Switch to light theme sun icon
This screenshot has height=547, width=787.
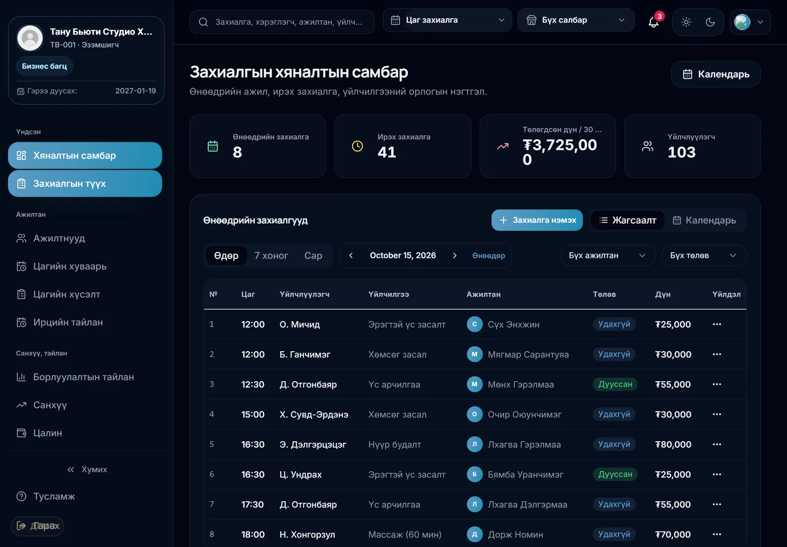686,22
